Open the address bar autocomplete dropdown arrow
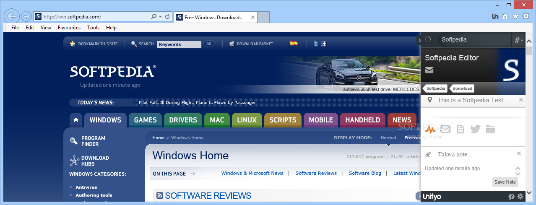 coord(160,17)
